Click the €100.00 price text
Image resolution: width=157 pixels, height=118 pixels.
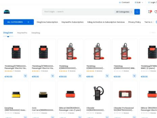[x=63, y=77]
